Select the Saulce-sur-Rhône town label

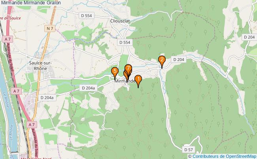(x=40, y=66)
